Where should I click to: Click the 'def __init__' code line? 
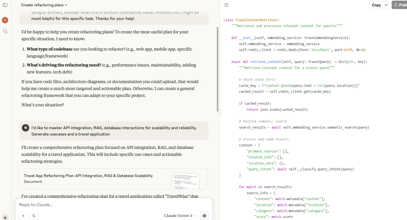291,38
